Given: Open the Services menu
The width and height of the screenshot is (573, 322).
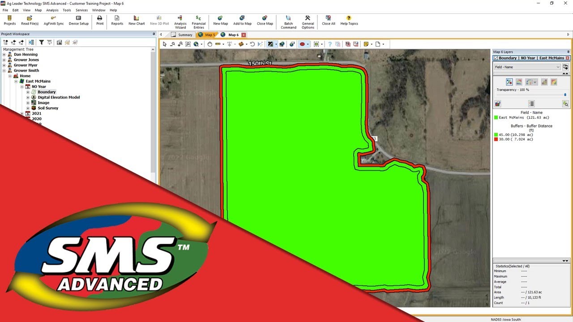Looking at the screenshot, I should tap(81, 10).
